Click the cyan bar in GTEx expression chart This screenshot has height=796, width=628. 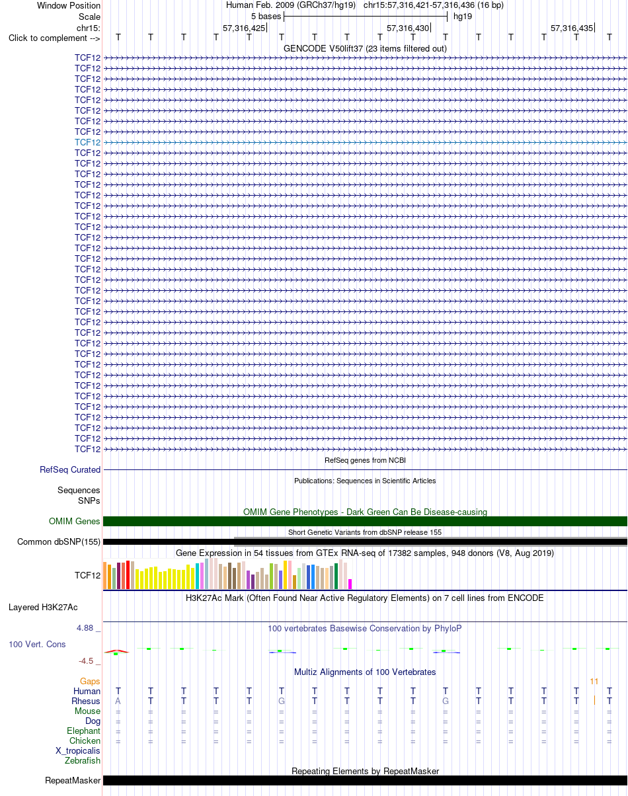(x=198, y=576)
